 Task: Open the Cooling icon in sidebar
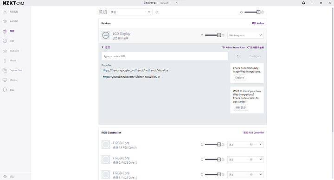click(5, 41)
